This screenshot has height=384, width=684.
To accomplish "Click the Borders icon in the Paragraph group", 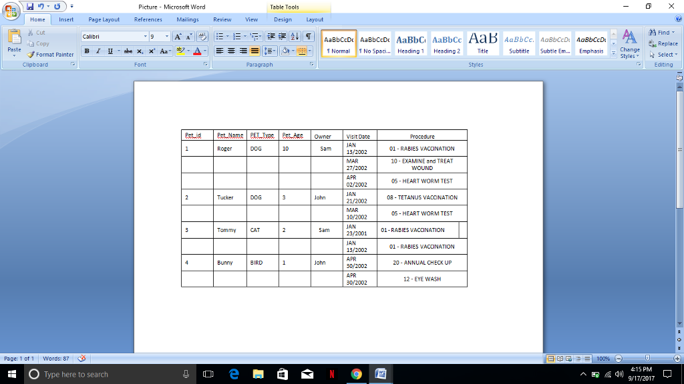I will coord(301,51).
